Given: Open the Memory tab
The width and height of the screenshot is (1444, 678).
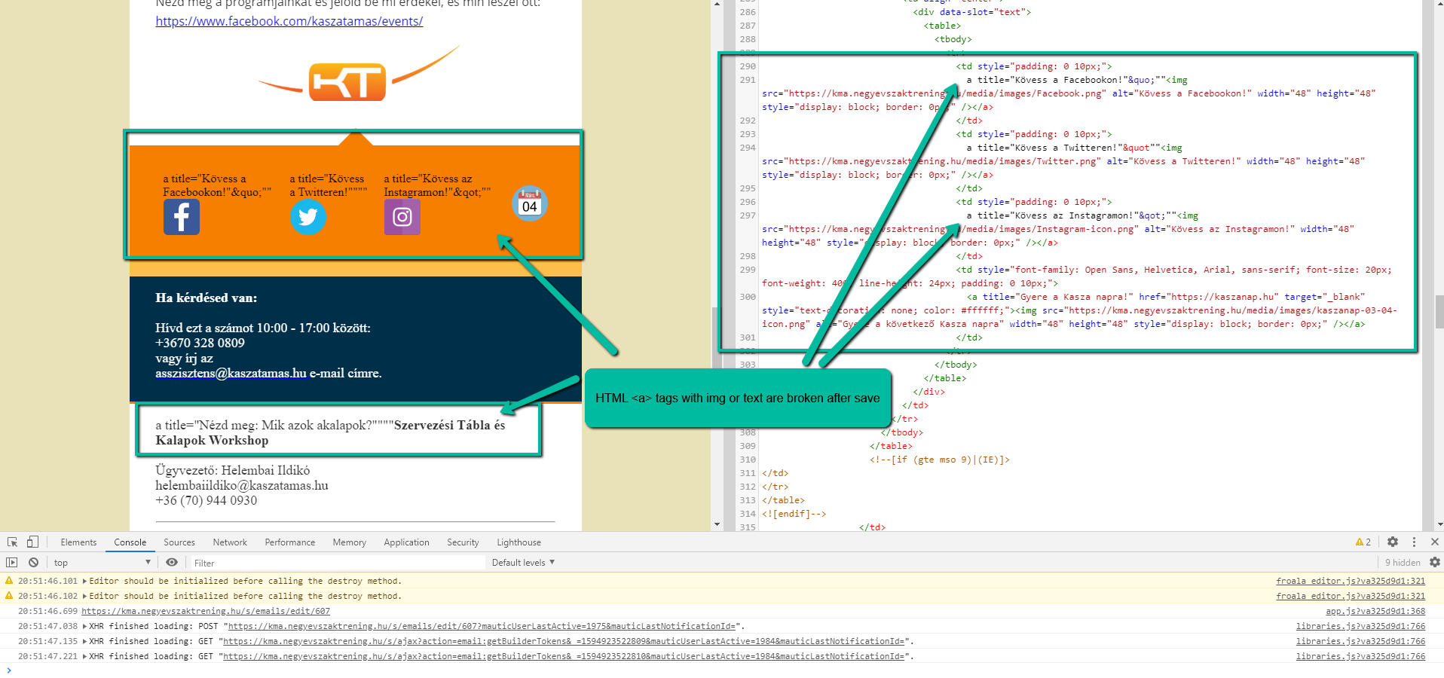Looking at the screenshot, I should coord(350,542).
